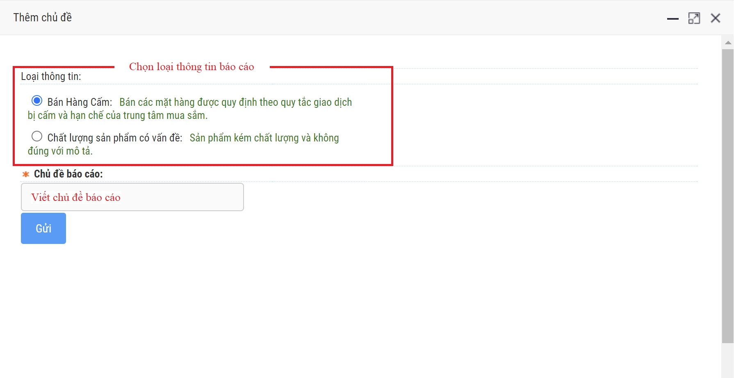Click the Chất lượng sản phẩm có vấn đề label

click(x=115, y=138)
